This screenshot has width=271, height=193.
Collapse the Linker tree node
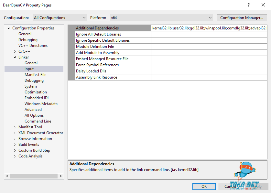[15, 57]
